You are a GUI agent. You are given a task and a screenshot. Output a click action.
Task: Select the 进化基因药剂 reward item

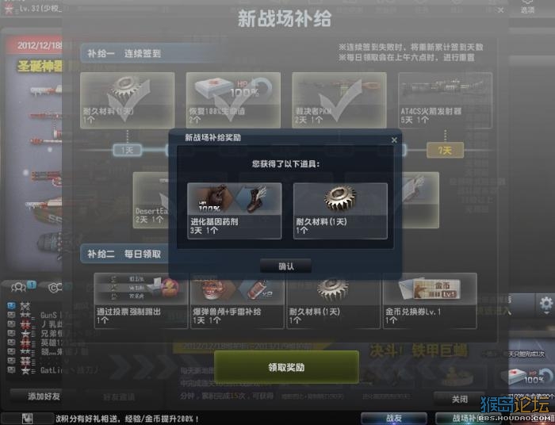235,211
